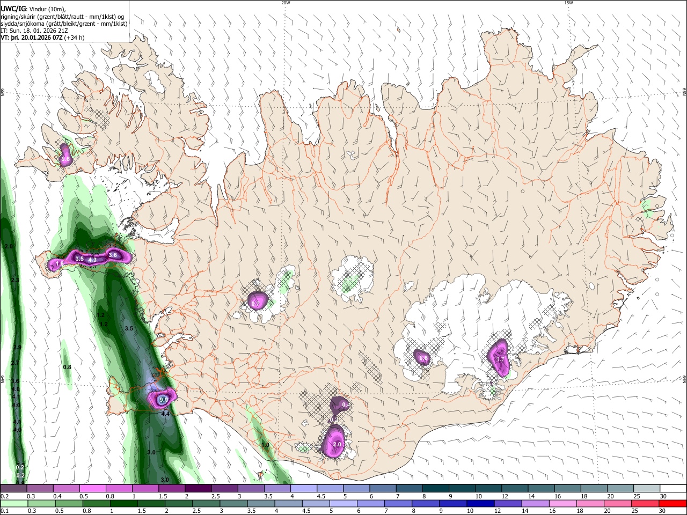Select the top-row legend swatch labeled 14
This screenshot has height=515, width=687.
tap(541, 489)
